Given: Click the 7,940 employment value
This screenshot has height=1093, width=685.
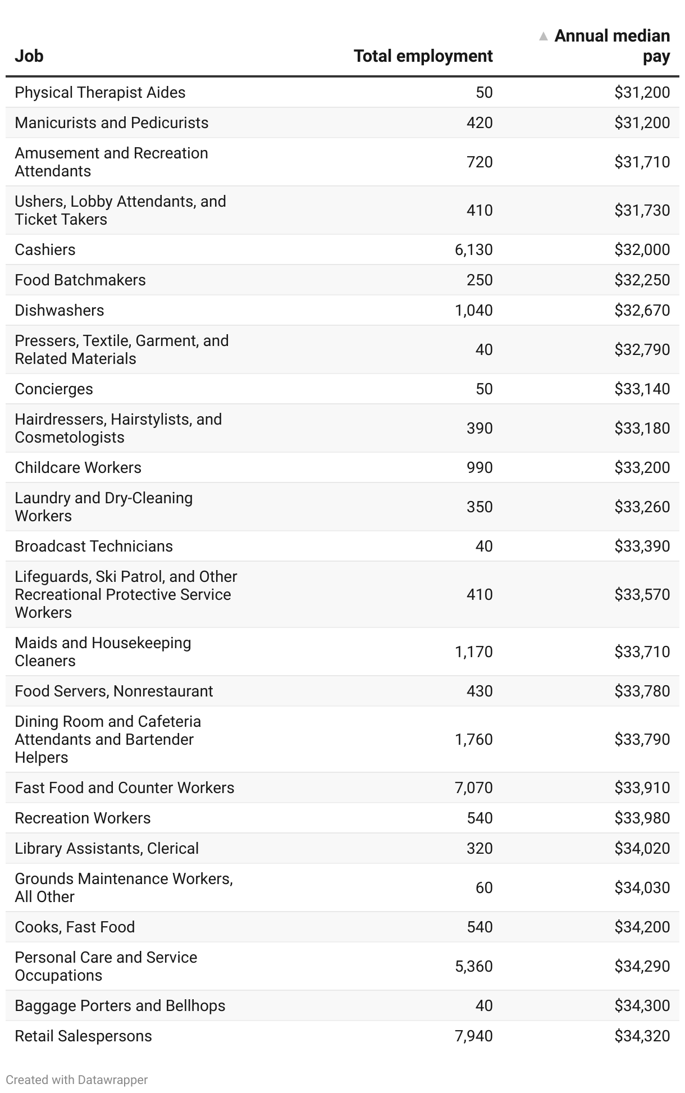Looking at the screenshot, I should [x=474, y=1036].
